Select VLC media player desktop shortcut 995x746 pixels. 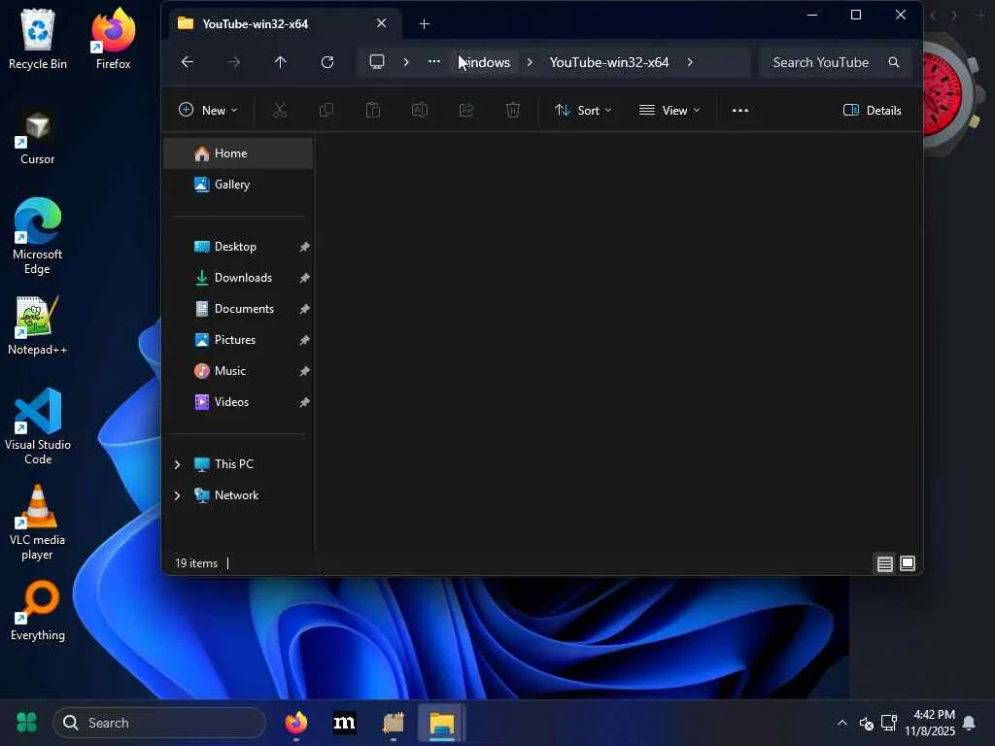point(38,522)
